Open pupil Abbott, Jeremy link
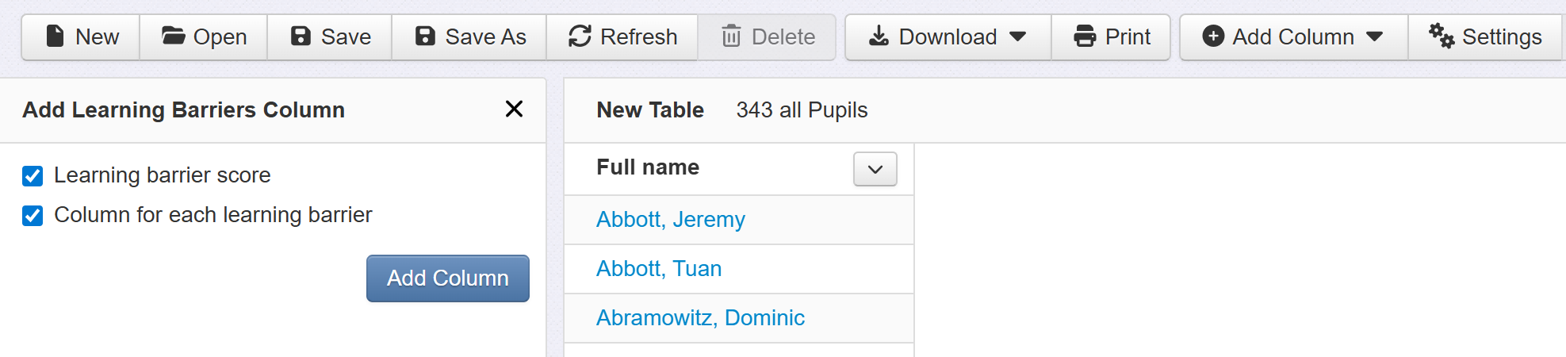The image size is (1566, 357). point(670,220)
